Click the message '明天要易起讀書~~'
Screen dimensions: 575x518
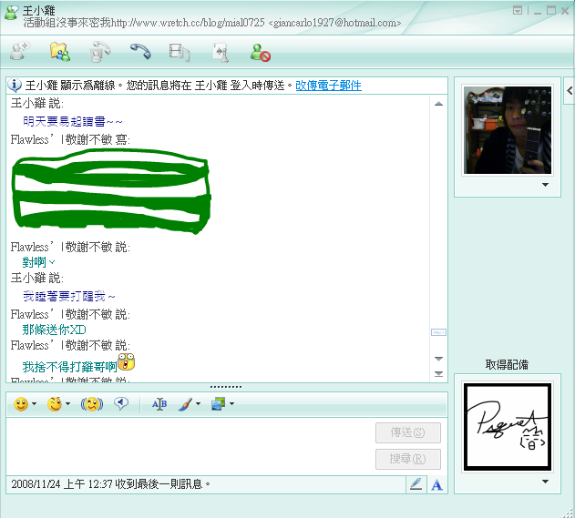(x=73, y=121)
